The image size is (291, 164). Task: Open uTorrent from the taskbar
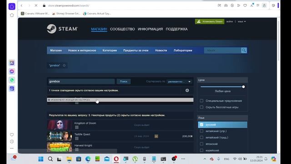(x=135, y=159)
